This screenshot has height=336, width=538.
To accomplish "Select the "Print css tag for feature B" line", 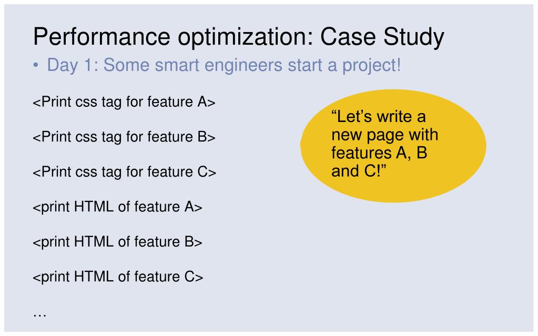I will tap(124, 137).
